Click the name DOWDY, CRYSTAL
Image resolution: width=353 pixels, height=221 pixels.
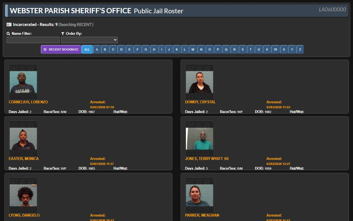coord(200,102)
